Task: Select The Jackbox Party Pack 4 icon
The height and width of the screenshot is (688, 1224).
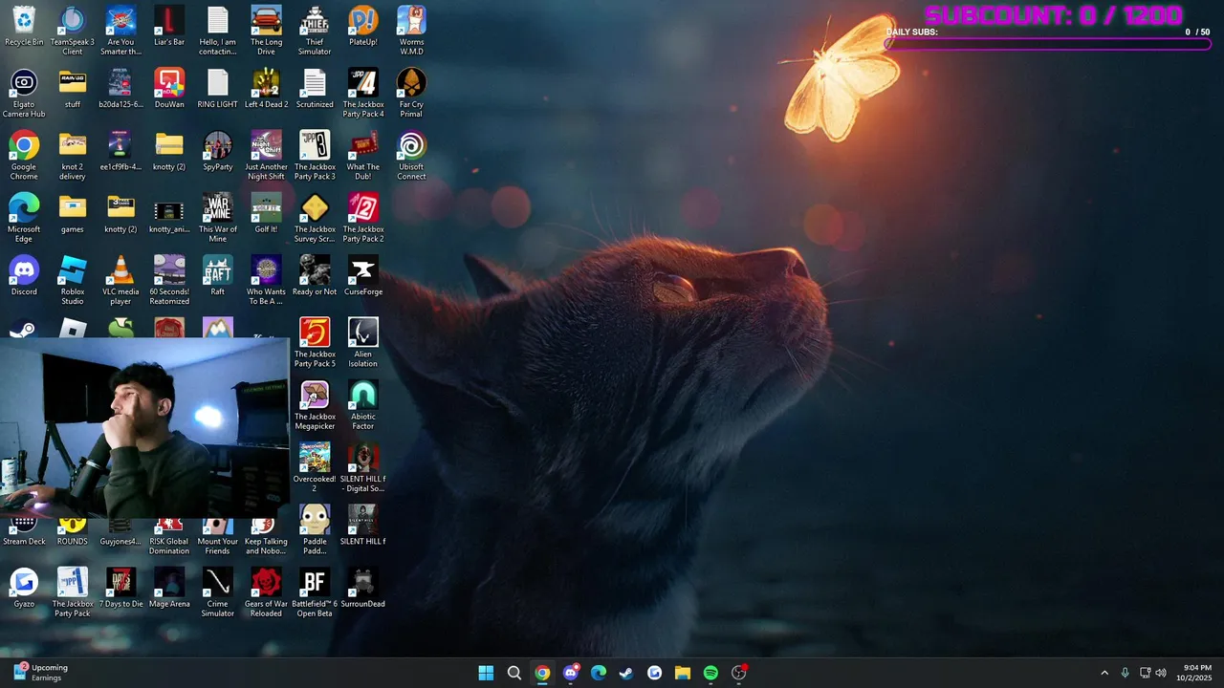Action: point(363,94)
